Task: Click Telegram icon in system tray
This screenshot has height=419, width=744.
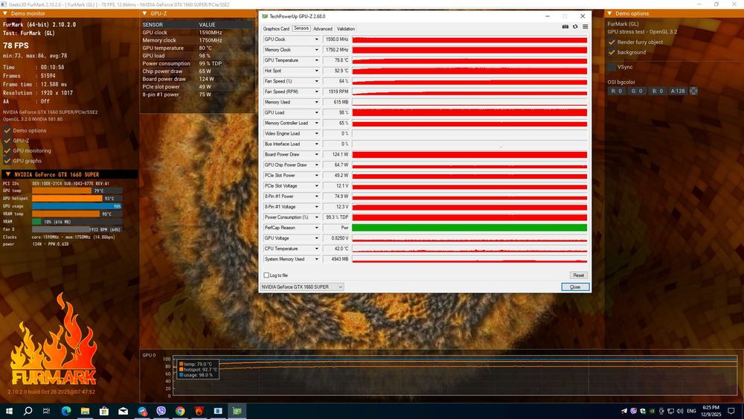Action: pyautogui.click(x=623, y=411)
